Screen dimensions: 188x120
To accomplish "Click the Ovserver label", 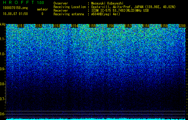I will click(x=61, y=3).
